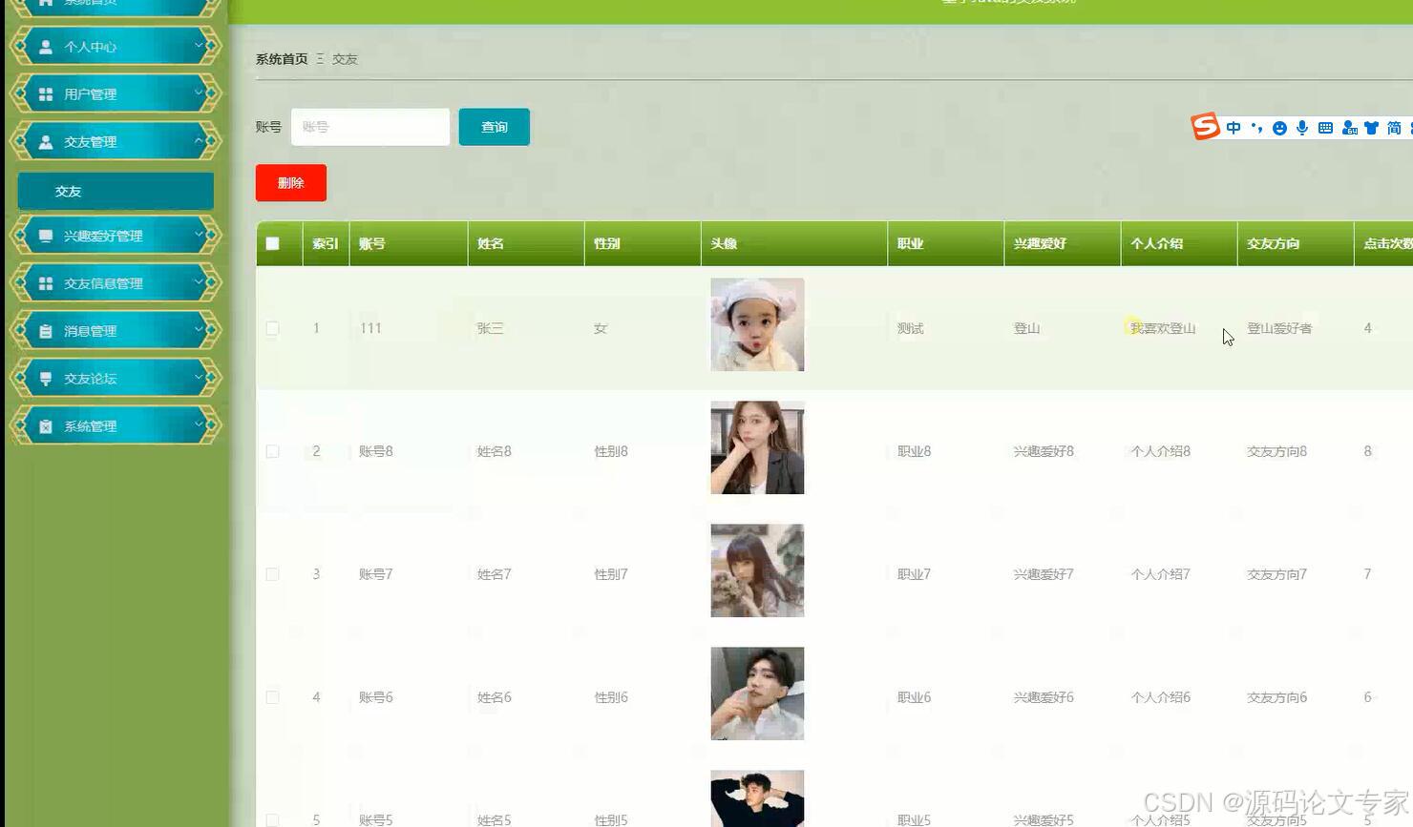Click the 用户管理 grid icon
The image size is (1413, 827).
(x=46, y=94)
